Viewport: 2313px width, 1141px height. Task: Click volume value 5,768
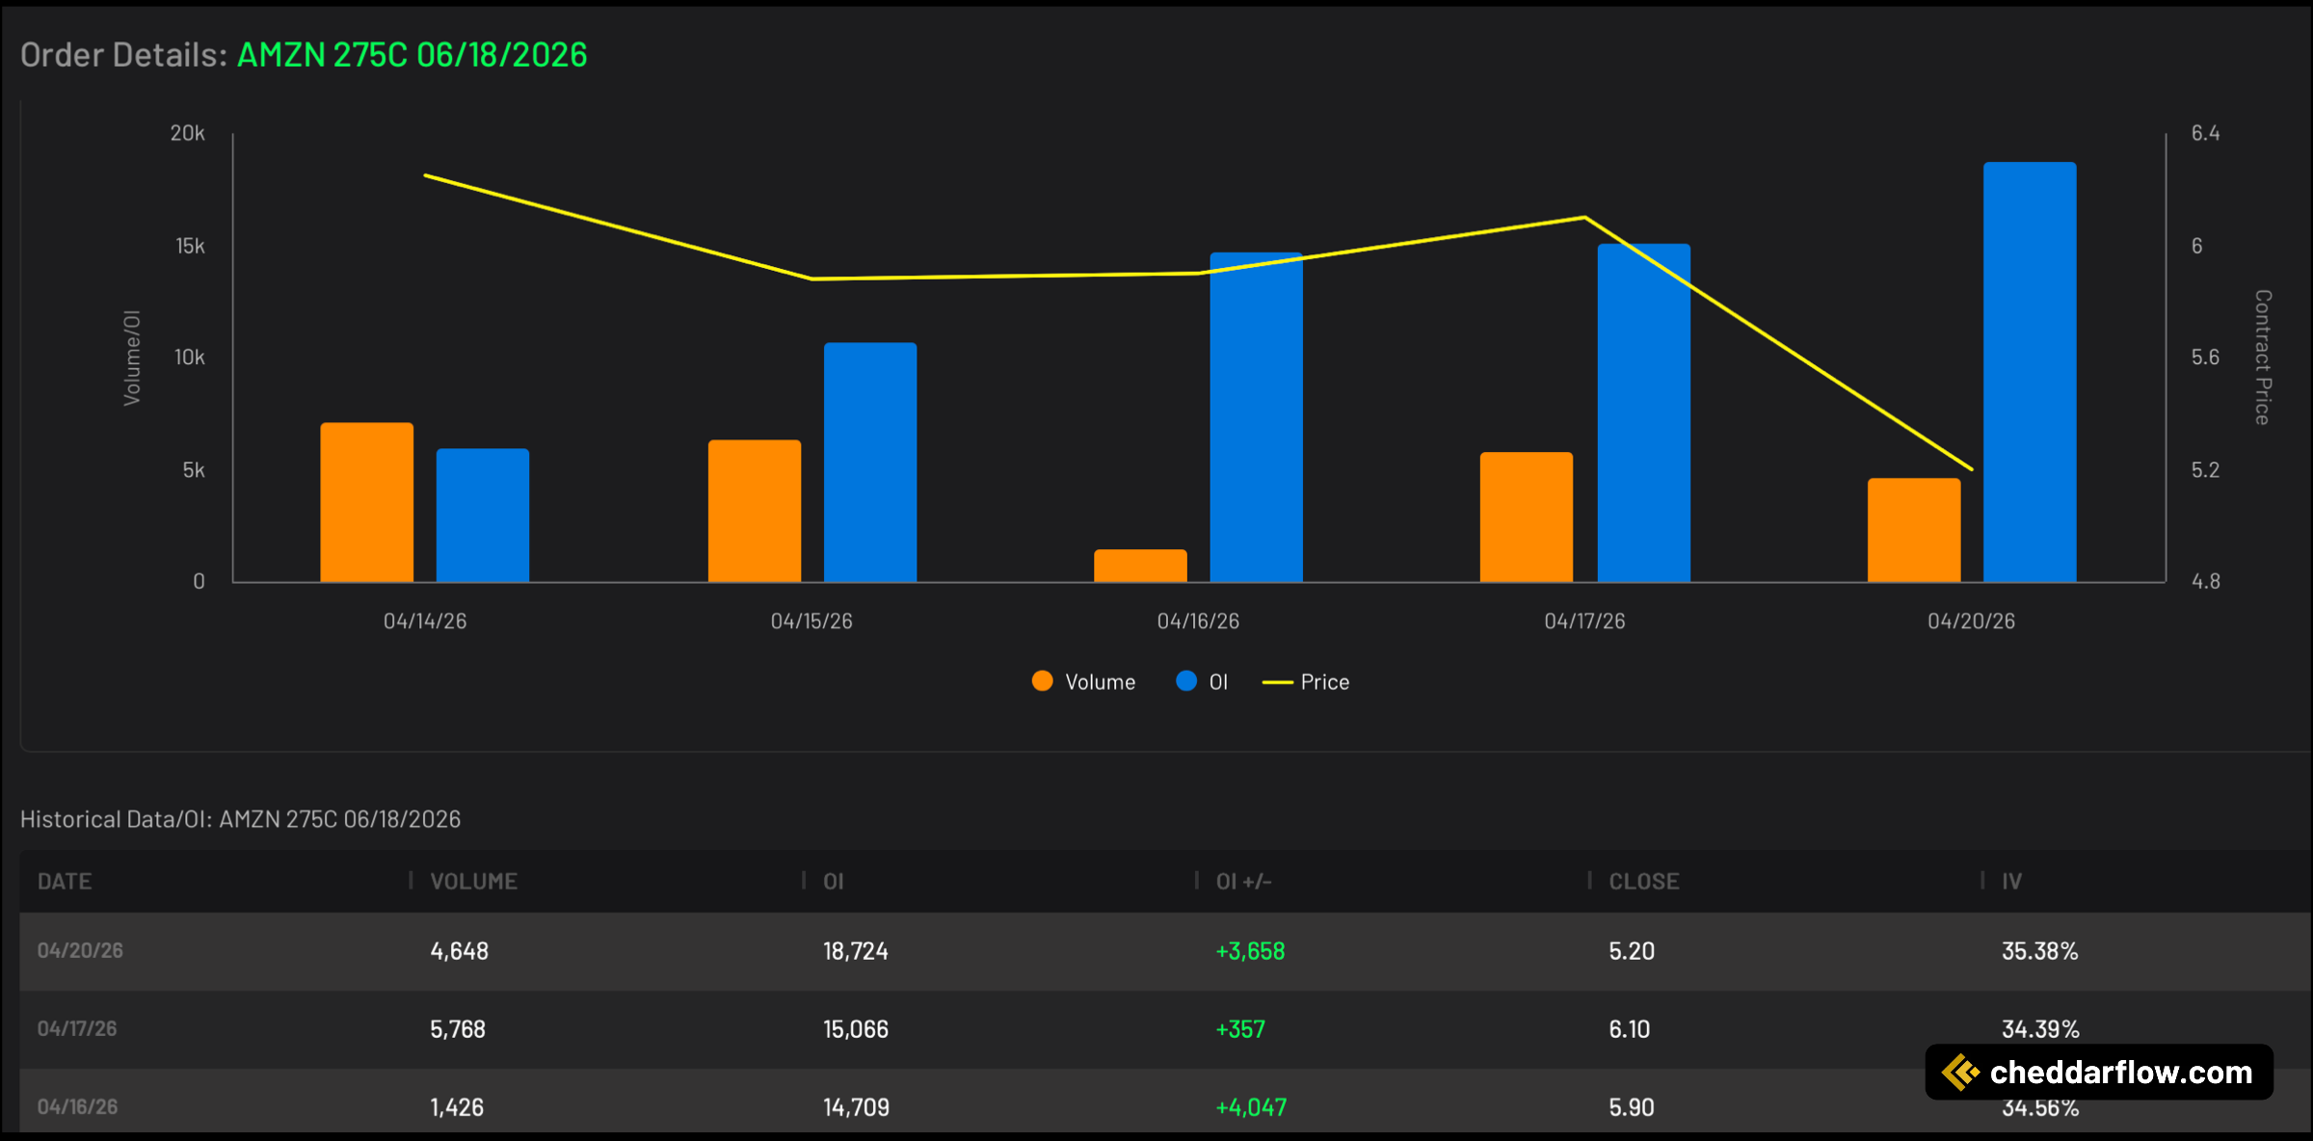click(x=458, y=1029)
